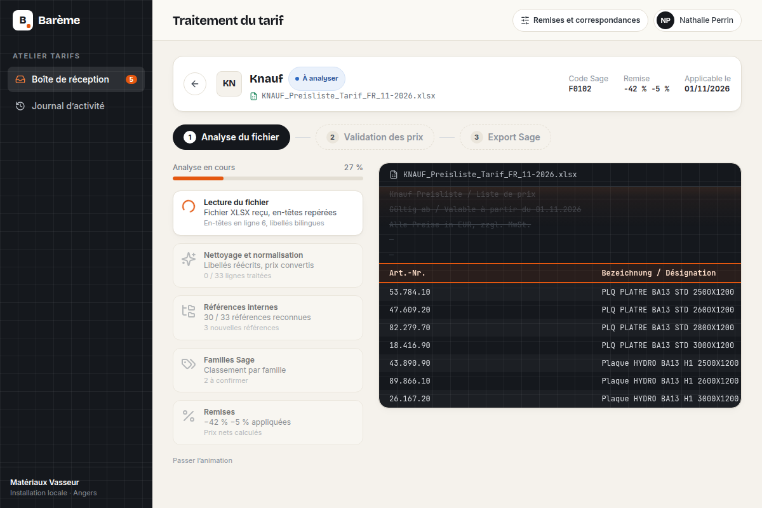Click the inbox tray icon in sidebar
762x508 pixels.
(x=20, y=79)
